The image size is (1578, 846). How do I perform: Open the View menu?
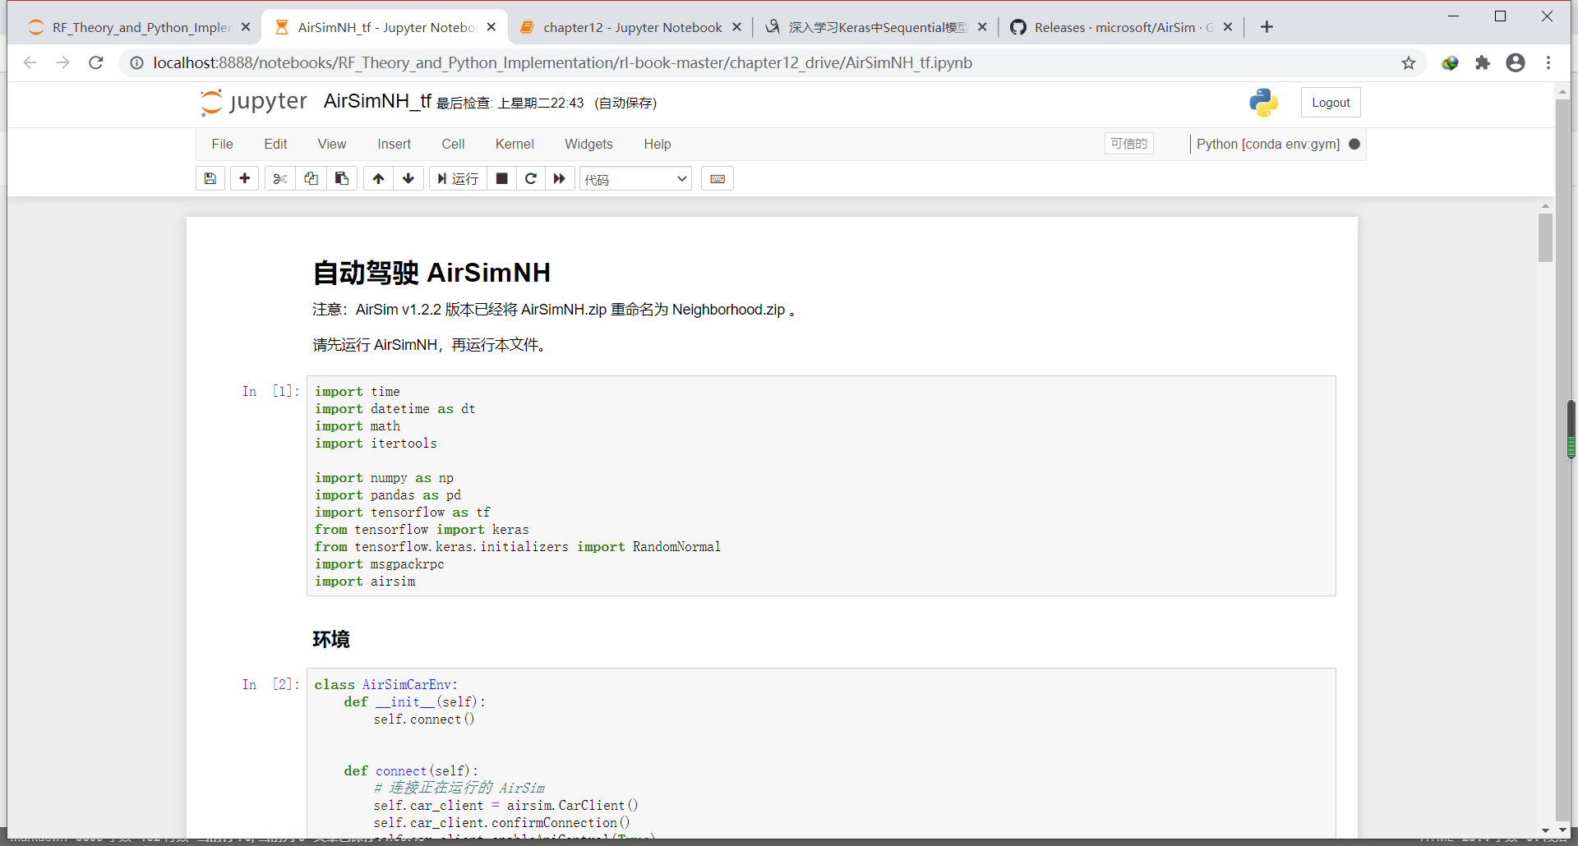click(x=332, y=144)
